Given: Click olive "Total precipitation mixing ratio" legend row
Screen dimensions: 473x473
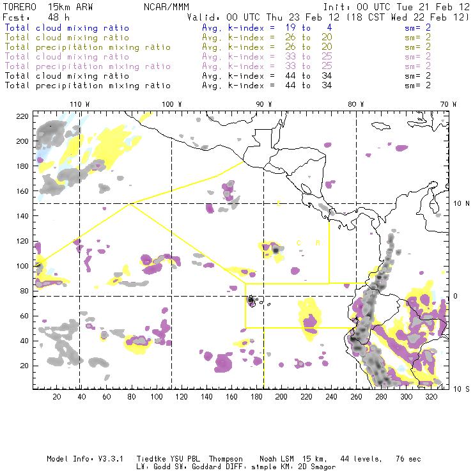Looking at the screenshot, I should tap(88, 47).
